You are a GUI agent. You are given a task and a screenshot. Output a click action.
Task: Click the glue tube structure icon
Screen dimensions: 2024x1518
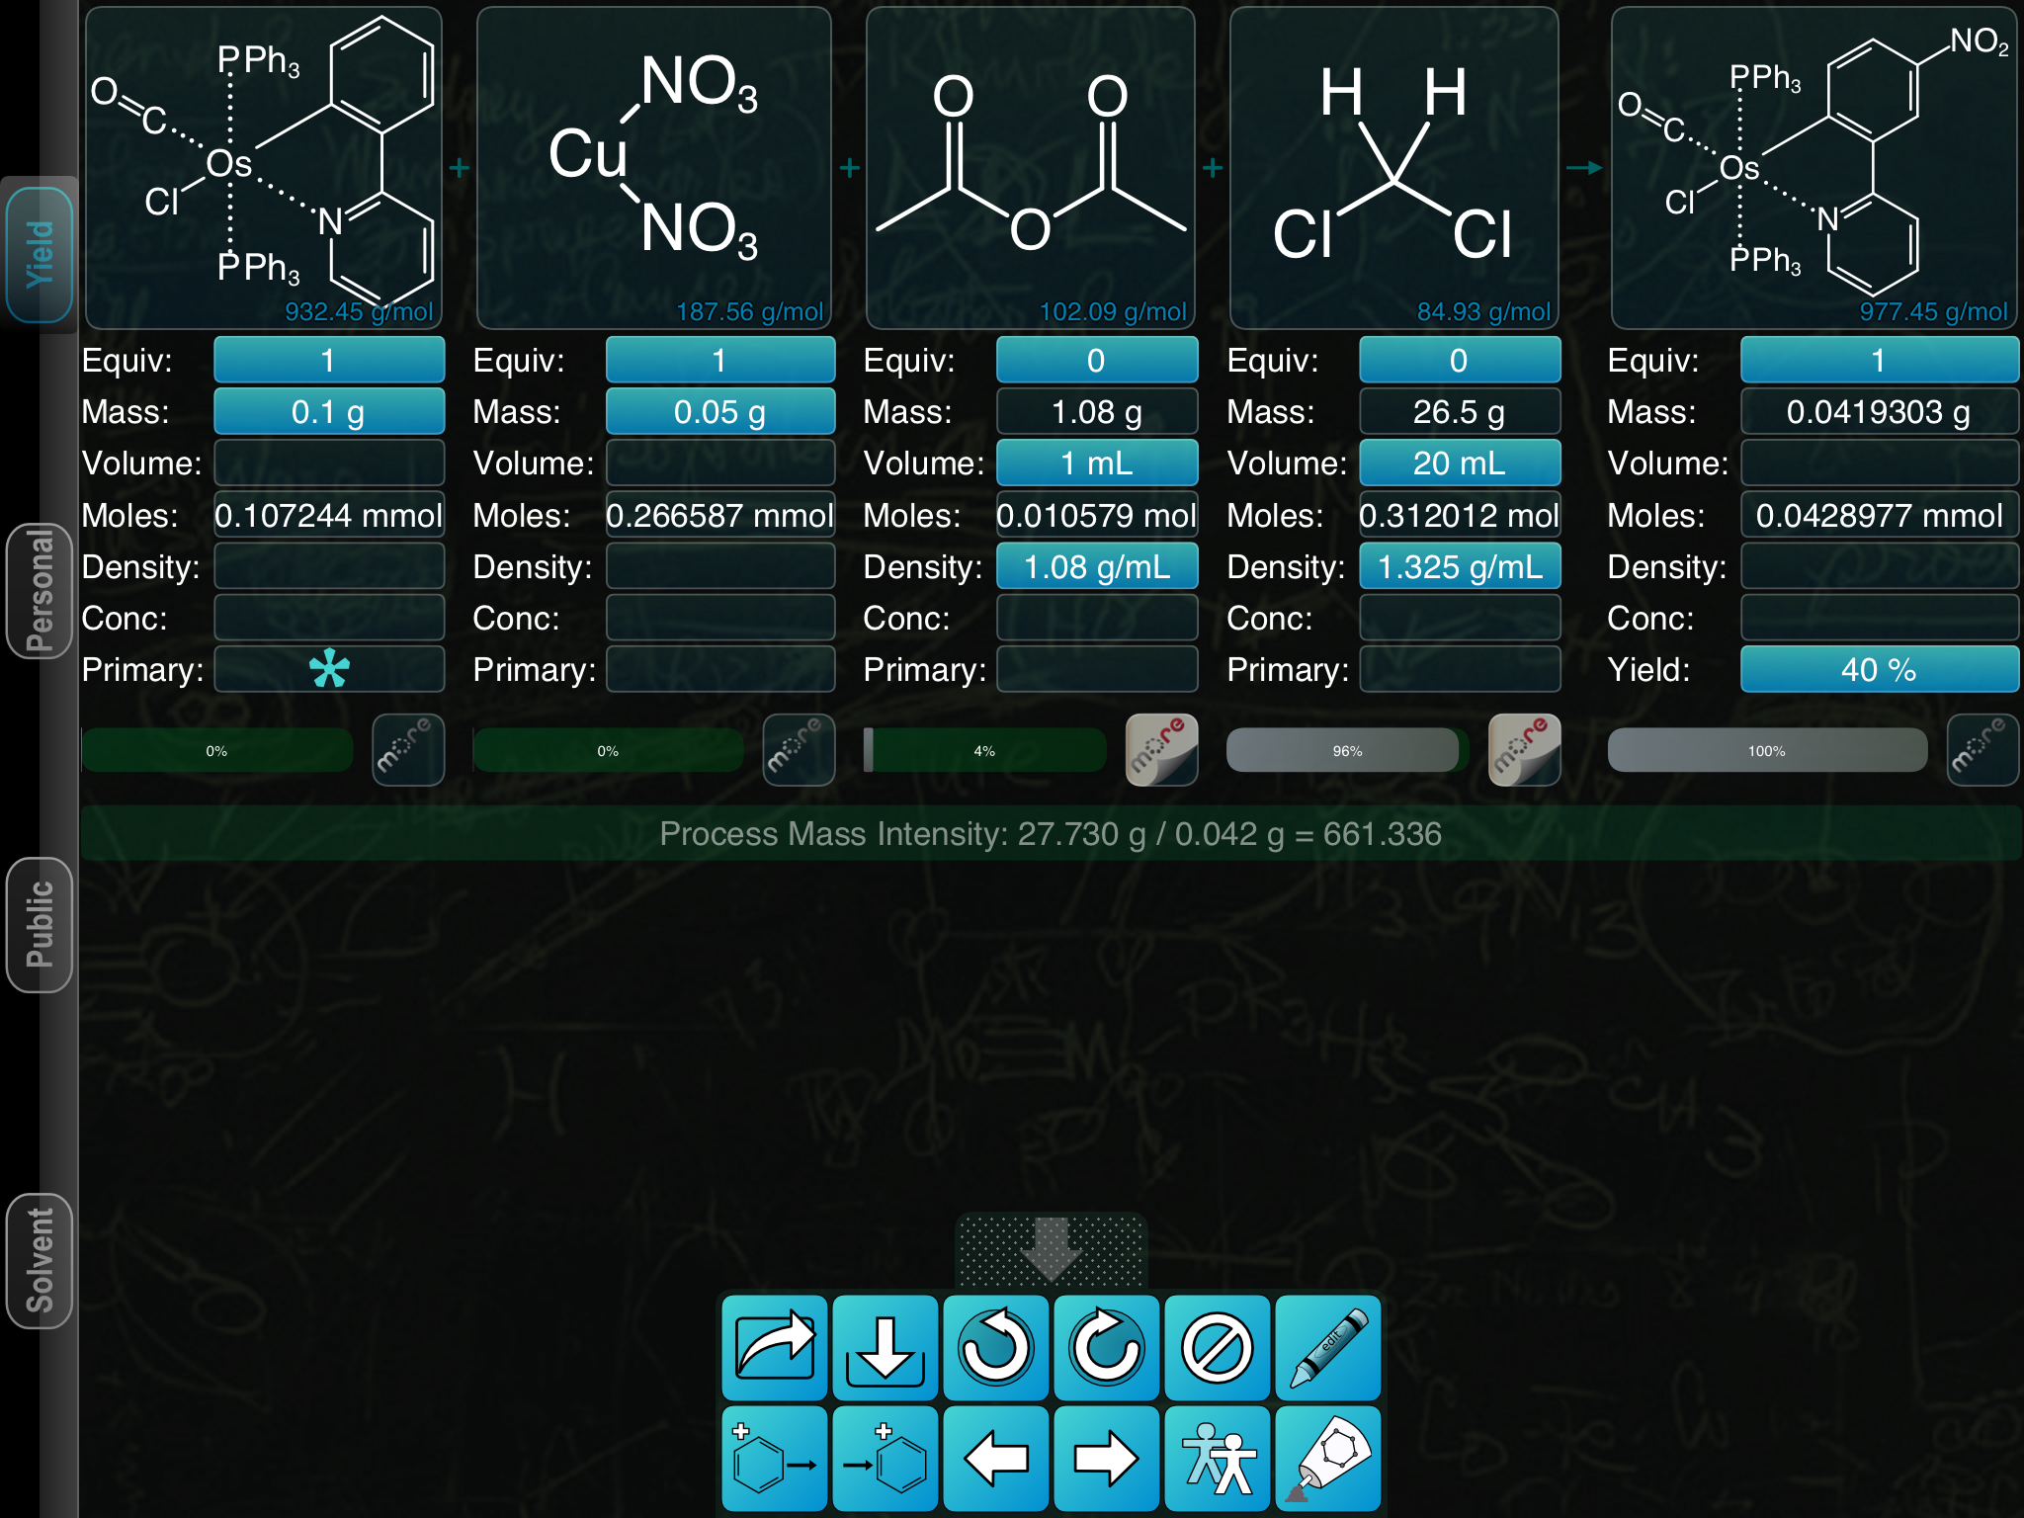click(1327, 1460)
